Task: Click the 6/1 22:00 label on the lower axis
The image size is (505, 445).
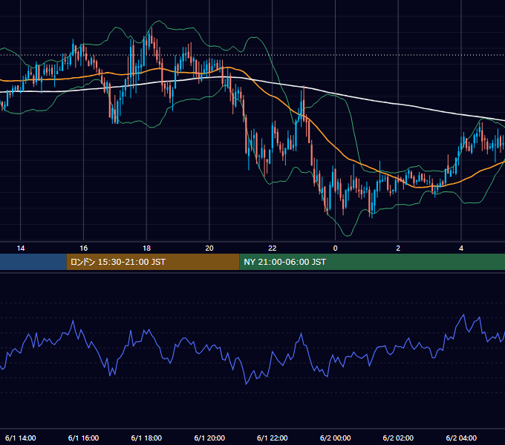Action: tap(273, 438)
